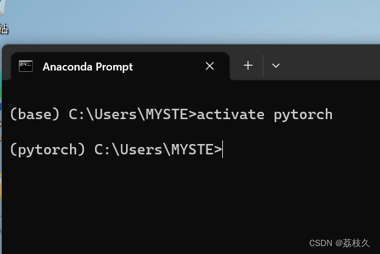The height and width of the screenshot is (254, 380).
Task: Click the divider between plus and chevron buttons
Action: (x=263, y=66)
